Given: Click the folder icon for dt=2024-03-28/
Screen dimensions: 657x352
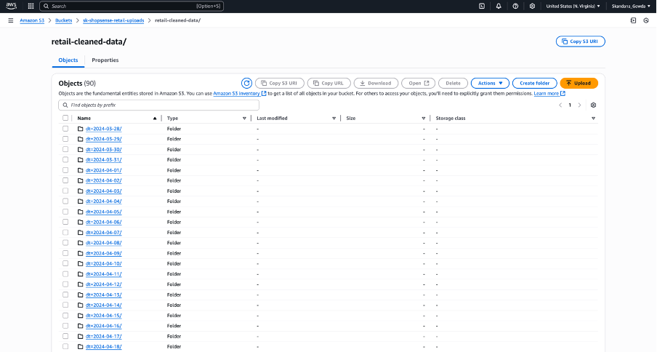Looking at the screenshot, I should click(81, 129).
